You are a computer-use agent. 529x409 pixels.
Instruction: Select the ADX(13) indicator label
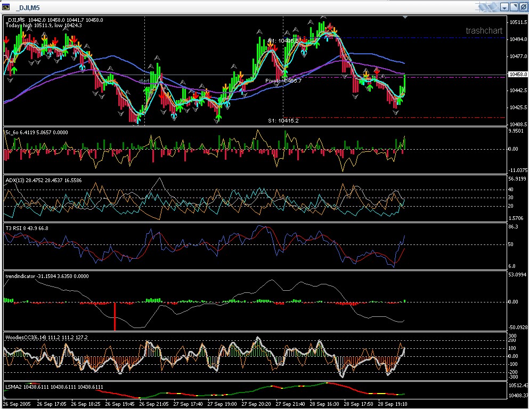tap(43, 181)
